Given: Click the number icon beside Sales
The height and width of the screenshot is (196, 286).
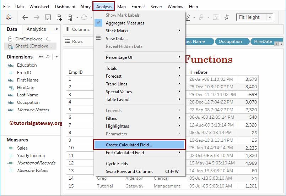Looking at the screenshot, I should pos(11,148).
